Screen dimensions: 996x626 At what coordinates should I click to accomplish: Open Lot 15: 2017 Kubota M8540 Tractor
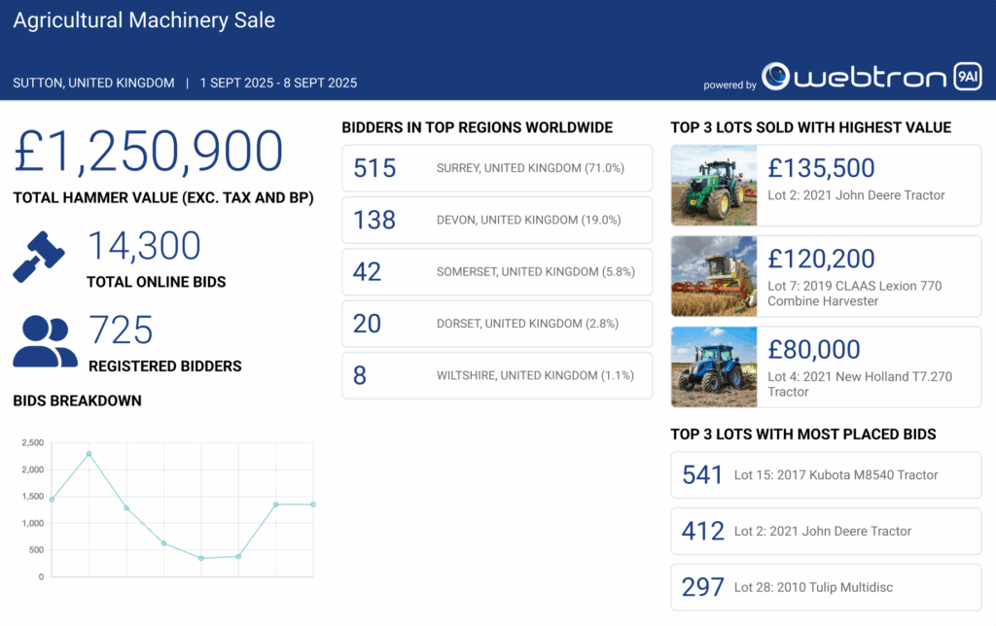(x=826, y=475)
